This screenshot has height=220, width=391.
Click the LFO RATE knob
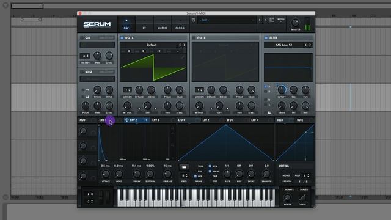(227, 174)
